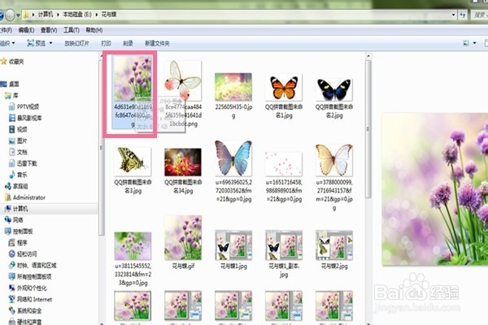
Task: Click the search box in the address row
Action: coord(480,15)
